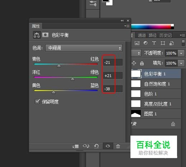Screen dimensions: 186x167
Task: Click the 色阶 1 mask thumbnail
Action: point(136,94)
